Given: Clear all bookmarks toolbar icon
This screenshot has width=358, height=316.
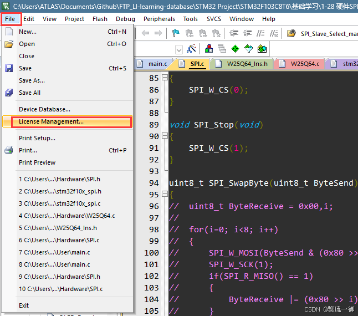Looking at the screenshot, I should coord(216,33).
